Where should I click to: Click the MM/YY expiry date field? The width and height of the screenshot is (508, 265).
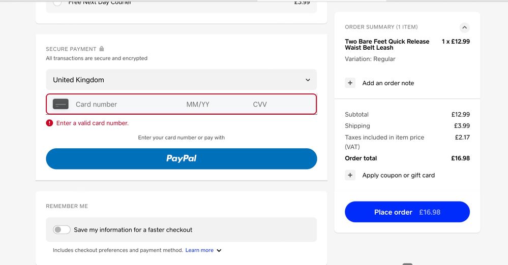click(x=198, y=104)
